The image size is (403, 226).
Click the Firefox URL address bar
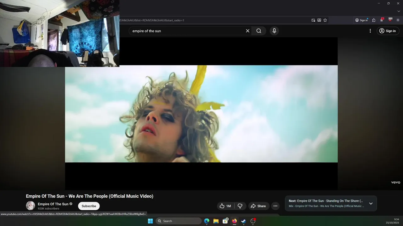click(214, 20)
